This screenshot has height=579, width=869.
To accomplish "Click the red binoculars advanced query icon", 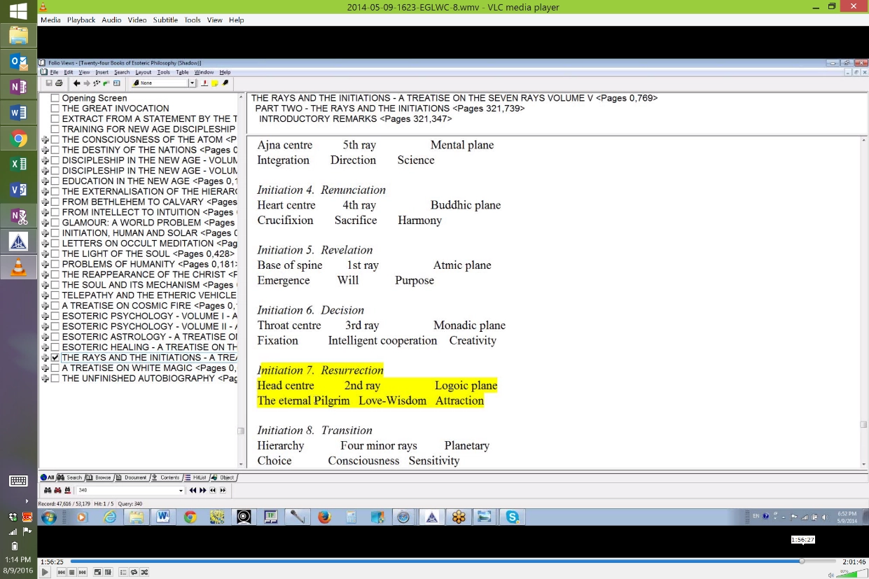I will tap(58, 490).
